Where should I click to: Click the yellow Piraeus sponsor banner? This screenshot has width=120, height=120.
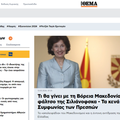[15, 54]
